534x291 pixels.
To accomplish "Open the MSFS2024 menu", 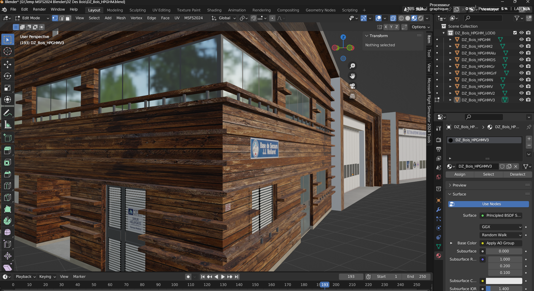I will point(193,18).
